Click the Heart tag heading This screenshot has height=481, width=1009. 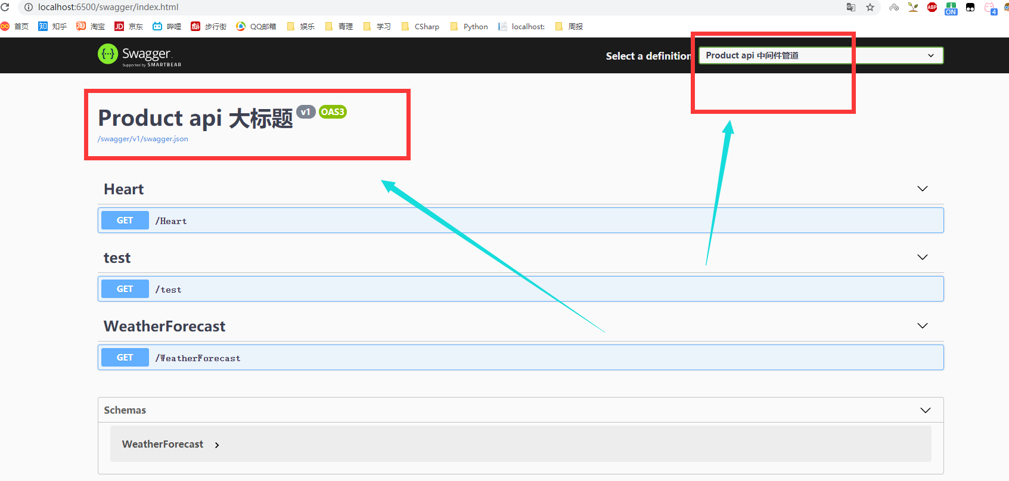124,189
